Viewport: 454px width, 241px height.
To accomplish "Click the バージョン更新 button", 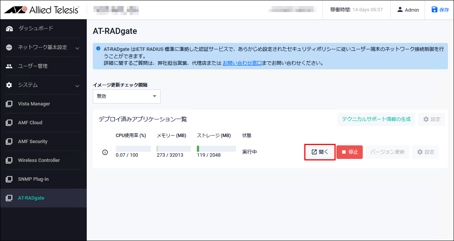I will 387,152.
